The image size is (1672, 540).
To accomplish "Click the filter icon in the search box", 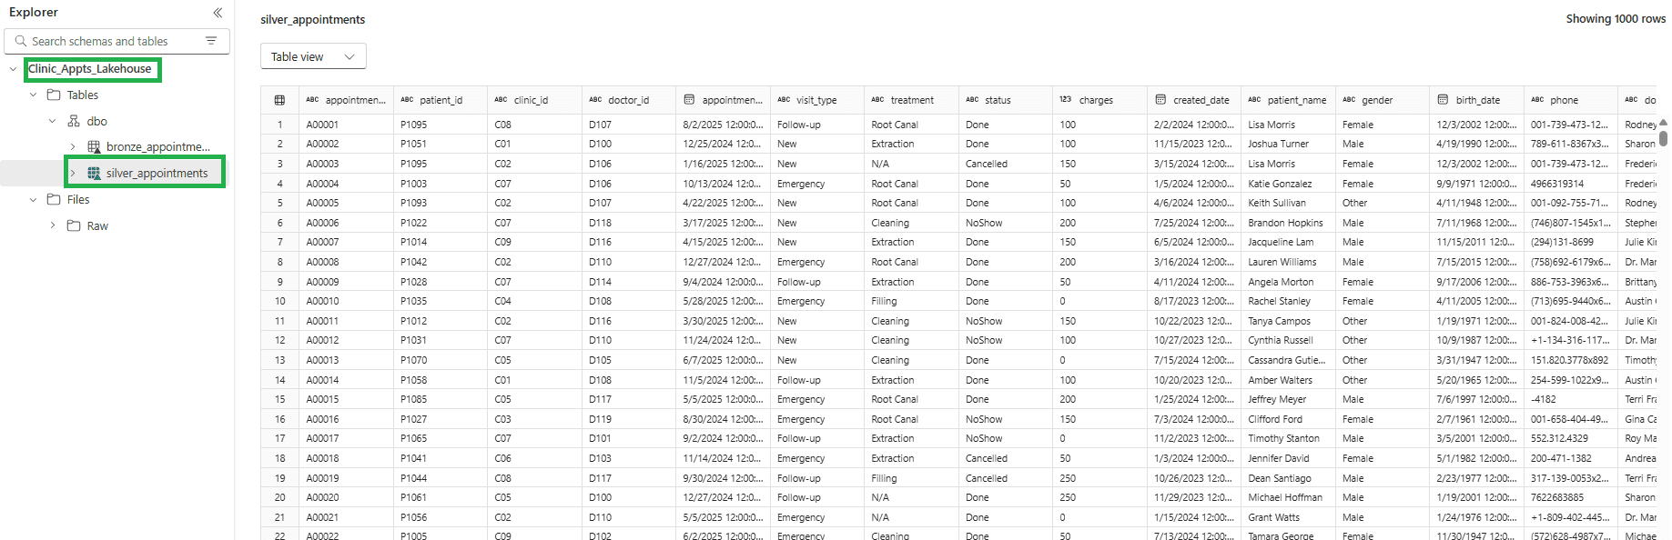I will (211, 41).
